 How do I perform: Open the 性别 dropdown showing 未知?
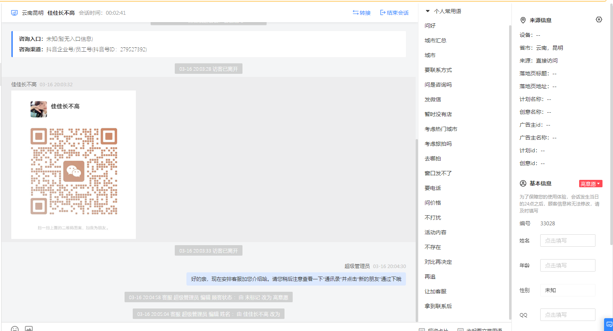pos(567,290)
